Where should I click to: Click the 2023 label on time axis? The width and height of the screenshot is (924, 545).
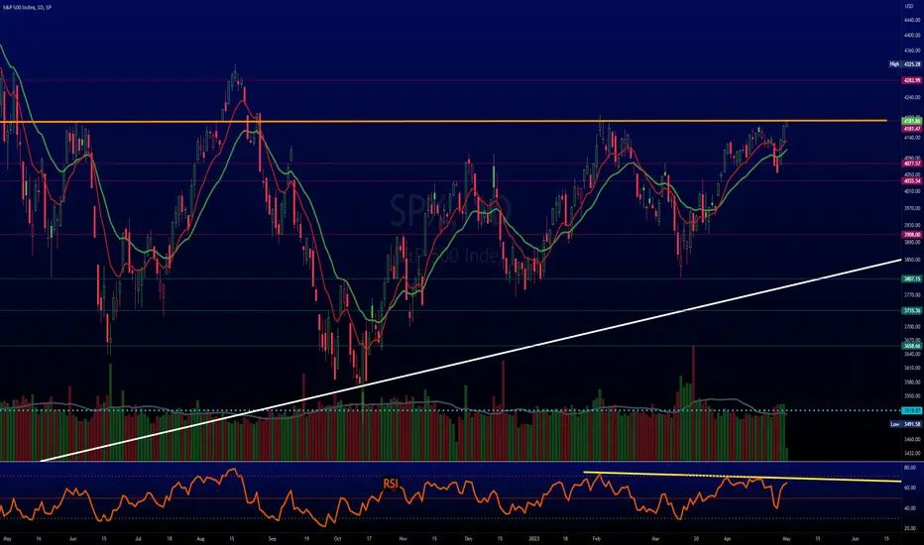[534, 538]
